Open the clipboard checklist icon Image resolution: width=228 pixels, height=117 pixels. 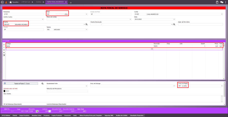point(217,2)
